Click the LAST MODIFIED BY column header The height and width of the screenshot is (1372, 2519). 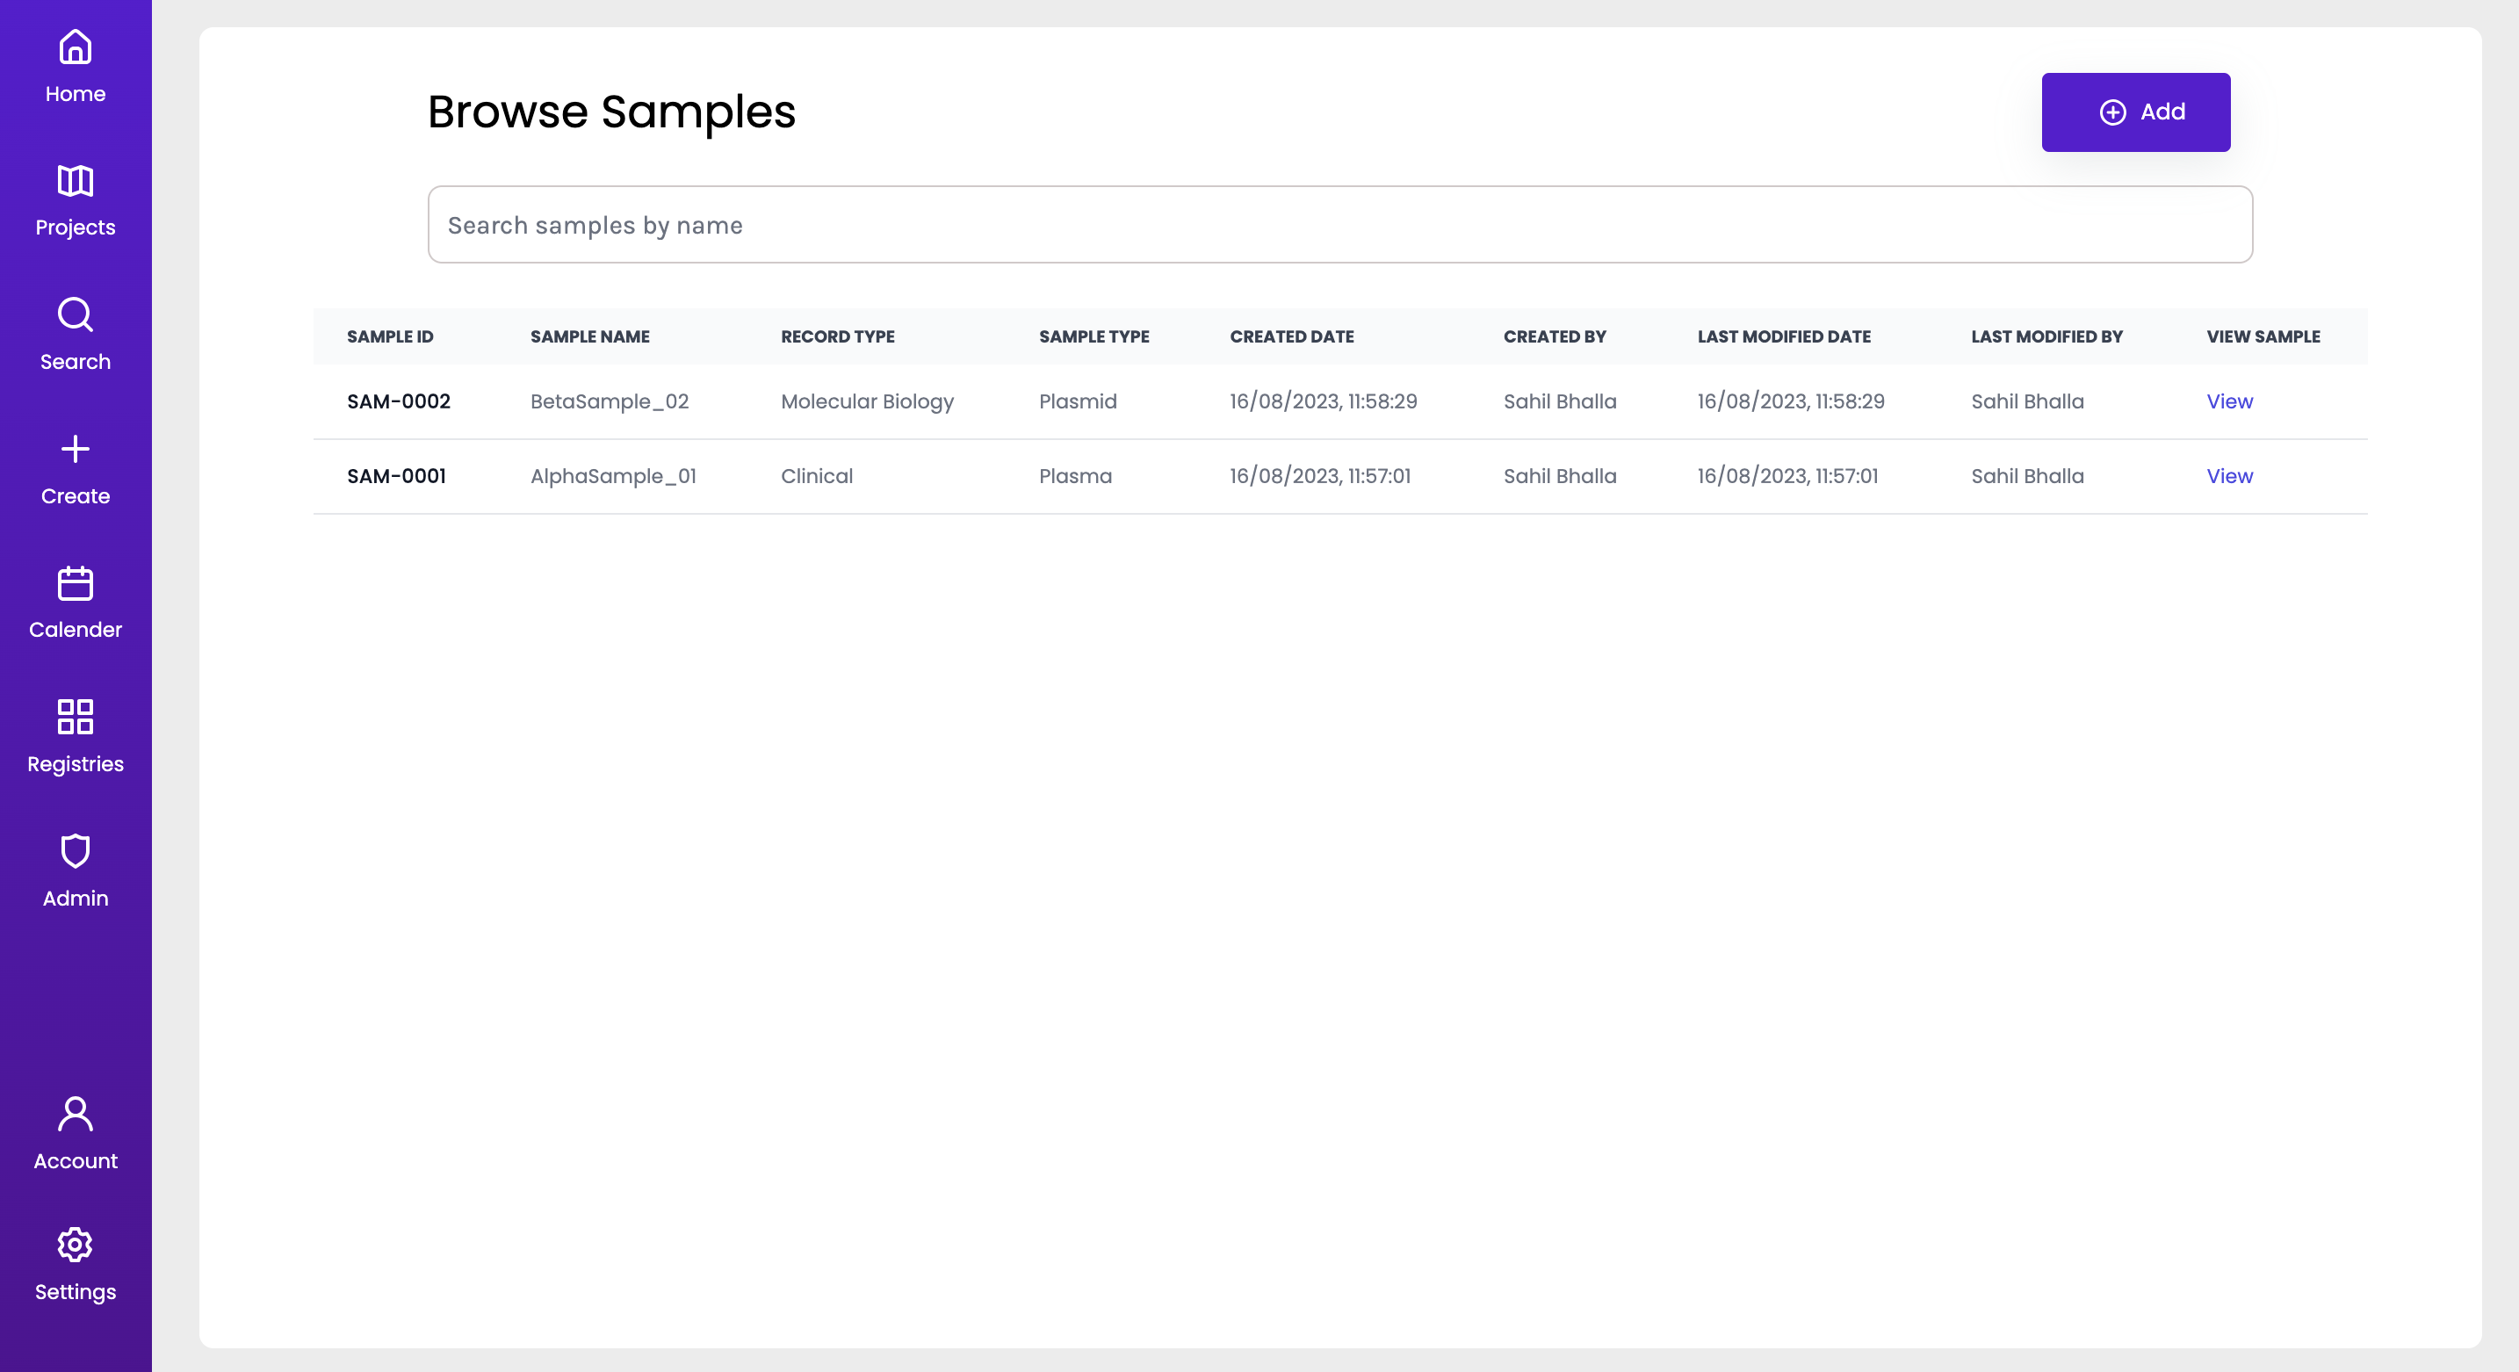2046,336
